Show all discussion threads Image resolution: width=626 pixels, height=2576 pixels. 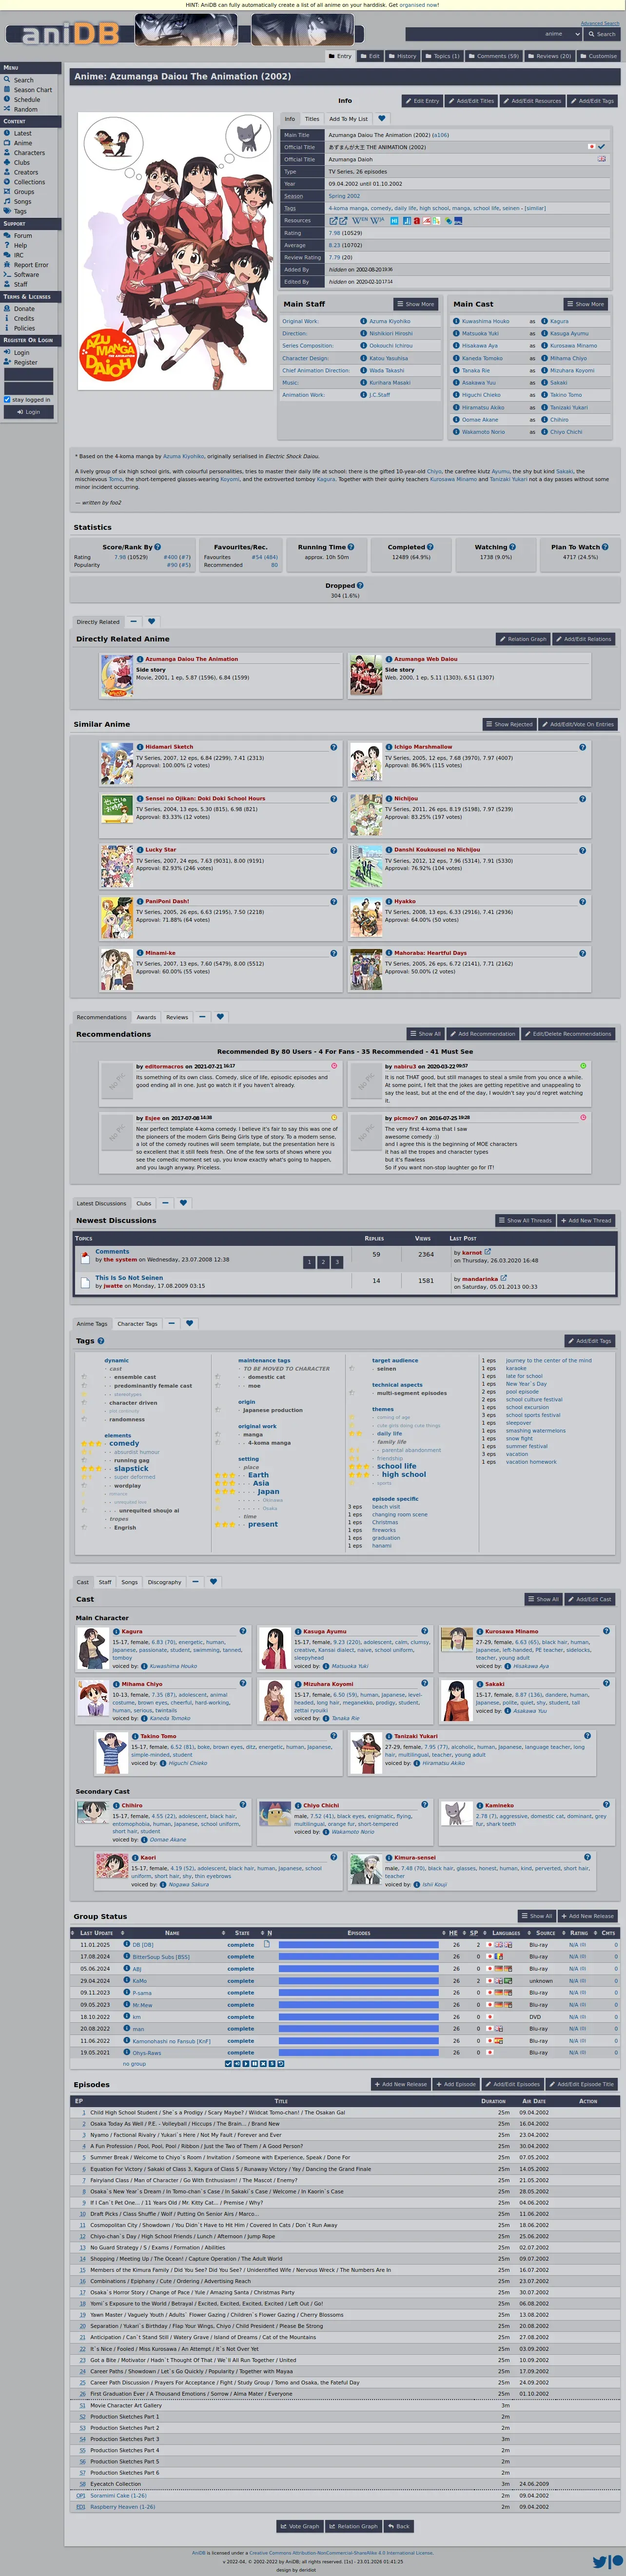(x=525, y=1220)
